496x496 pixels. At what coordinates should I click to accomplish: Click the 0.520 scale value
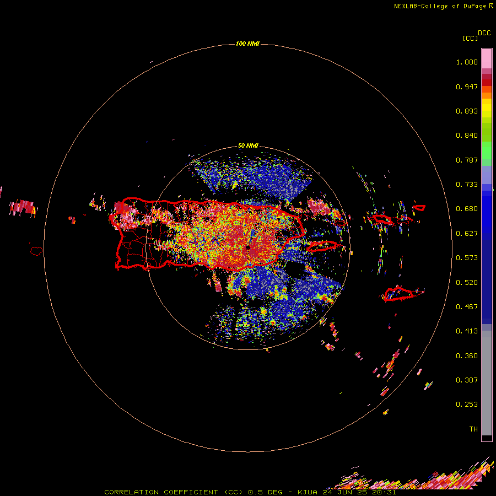(467, 283)
